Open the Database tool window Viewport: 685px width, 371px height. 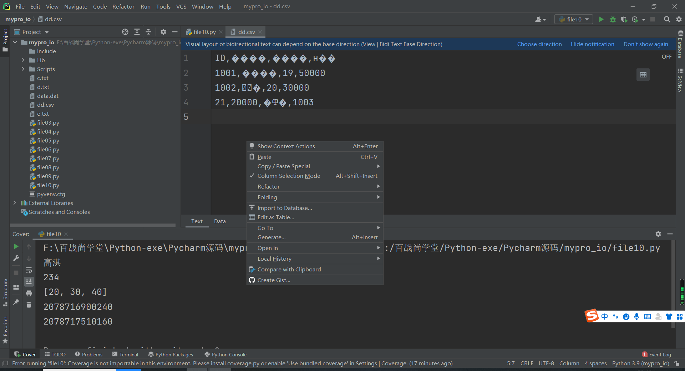pyautogui.click(x=680, y=44)
